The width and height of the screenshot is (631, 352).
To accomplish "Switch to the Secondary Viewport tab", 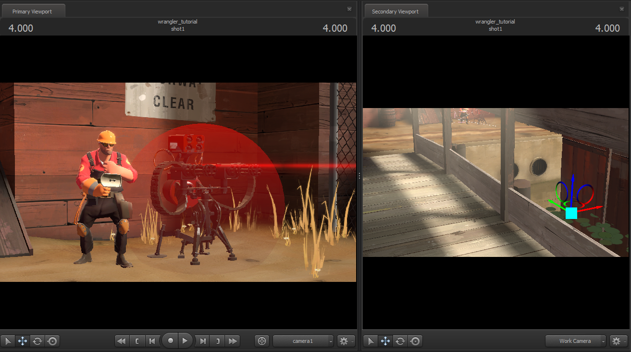I will click(x=395, y=11).
